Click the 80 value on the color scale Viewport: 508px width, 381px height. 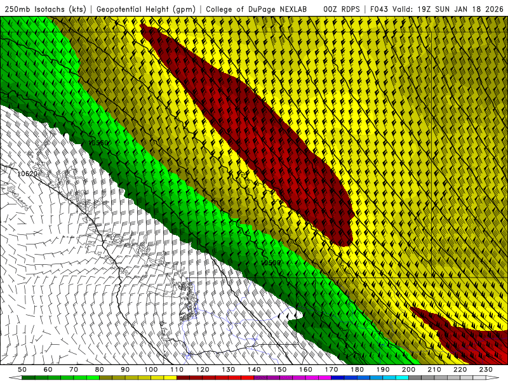[100, 370]
